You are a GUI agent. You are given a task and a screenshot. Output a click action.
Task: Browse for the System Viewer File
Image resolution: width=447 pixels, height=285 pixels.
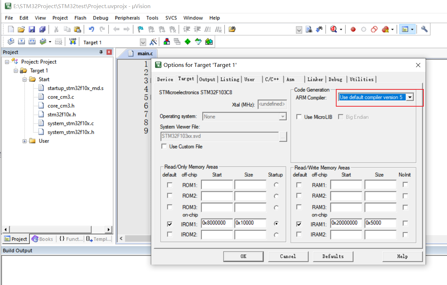283,137
